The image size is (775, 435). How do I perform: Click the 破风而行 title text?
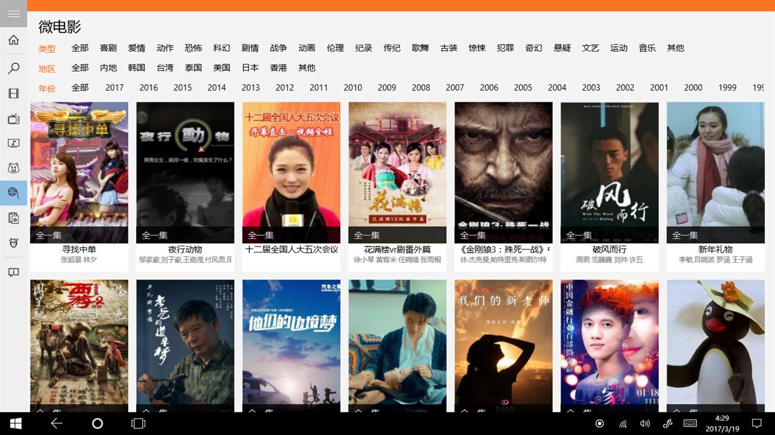pos(609,249)
